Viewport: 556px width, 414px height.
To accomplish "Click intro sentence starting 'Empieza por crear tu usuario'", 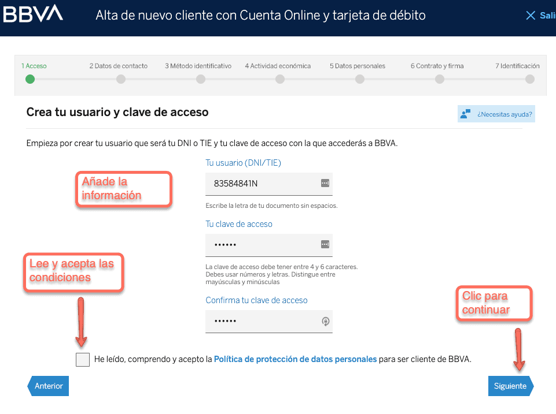I will (x=212, y=143).
